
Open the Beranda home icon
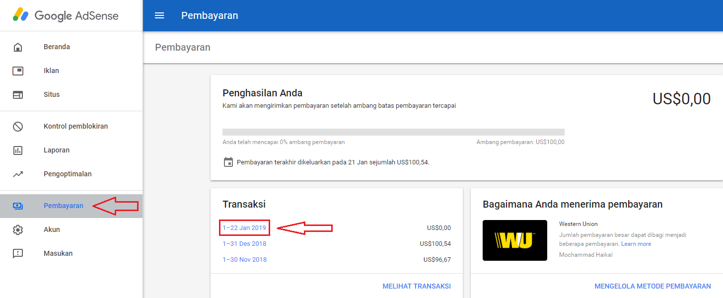click(x=18, y=46)
